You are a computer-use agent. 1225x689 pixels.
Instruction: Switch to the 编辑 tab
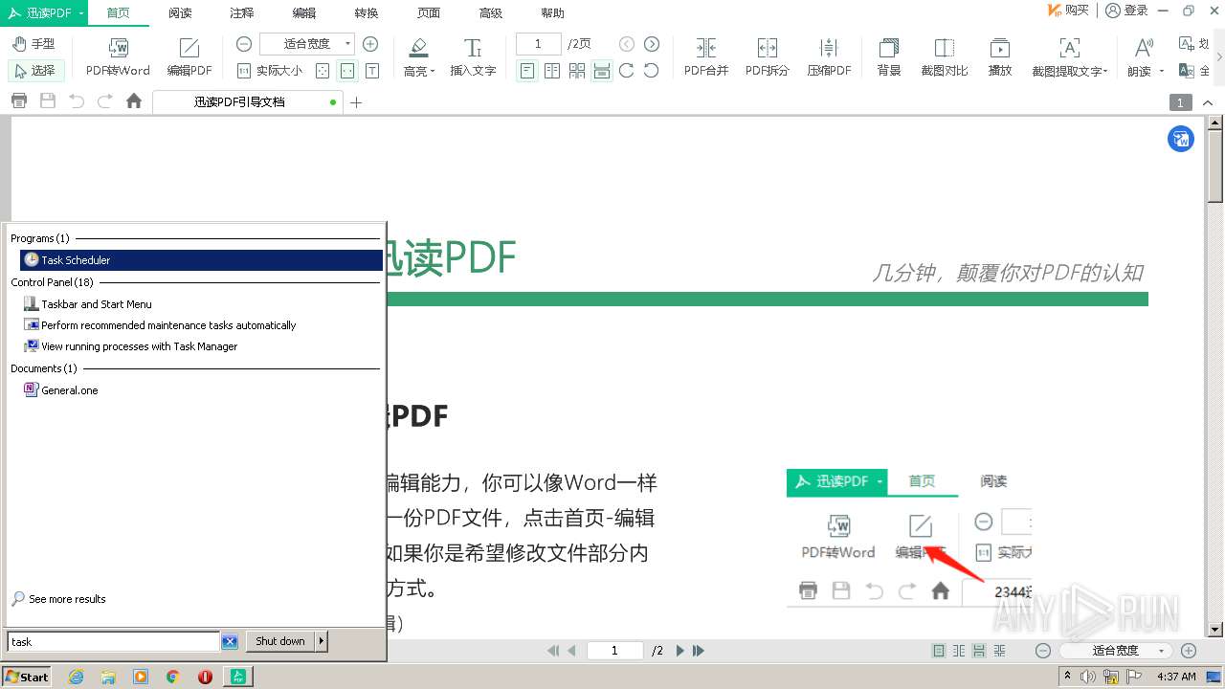tap(304, 12)
